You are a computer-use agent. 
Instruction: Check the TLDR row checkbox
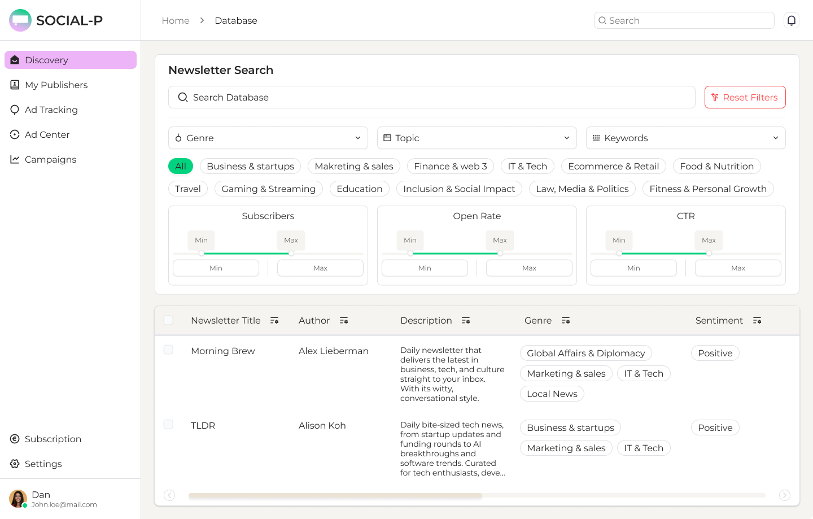pos(168,424)
